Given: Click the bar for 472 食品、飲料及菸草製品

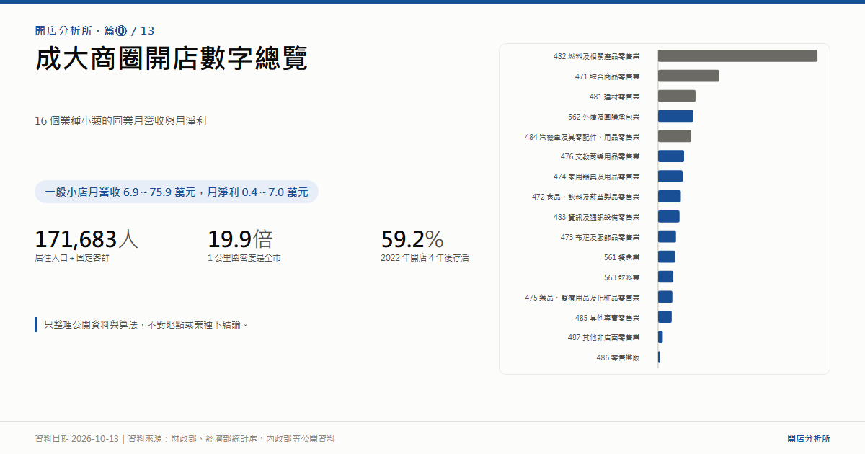Looking at the screenshot, I should click(670, 197).
